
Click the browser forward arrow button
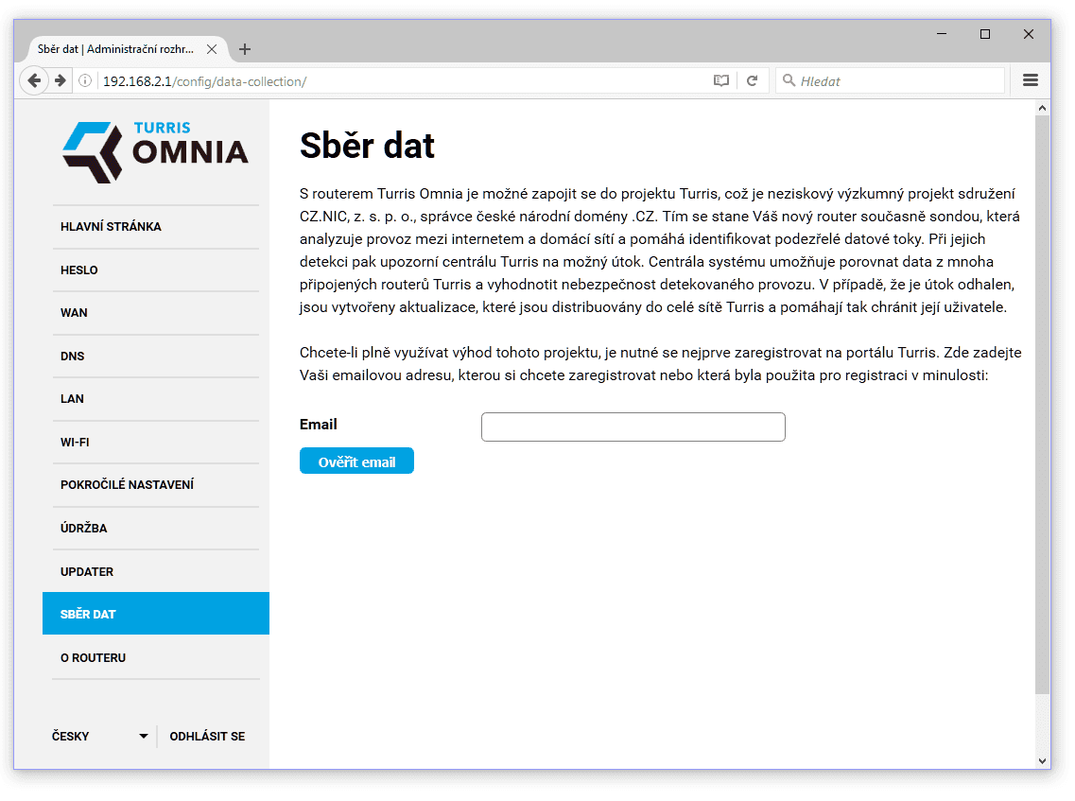click(61, 80)
